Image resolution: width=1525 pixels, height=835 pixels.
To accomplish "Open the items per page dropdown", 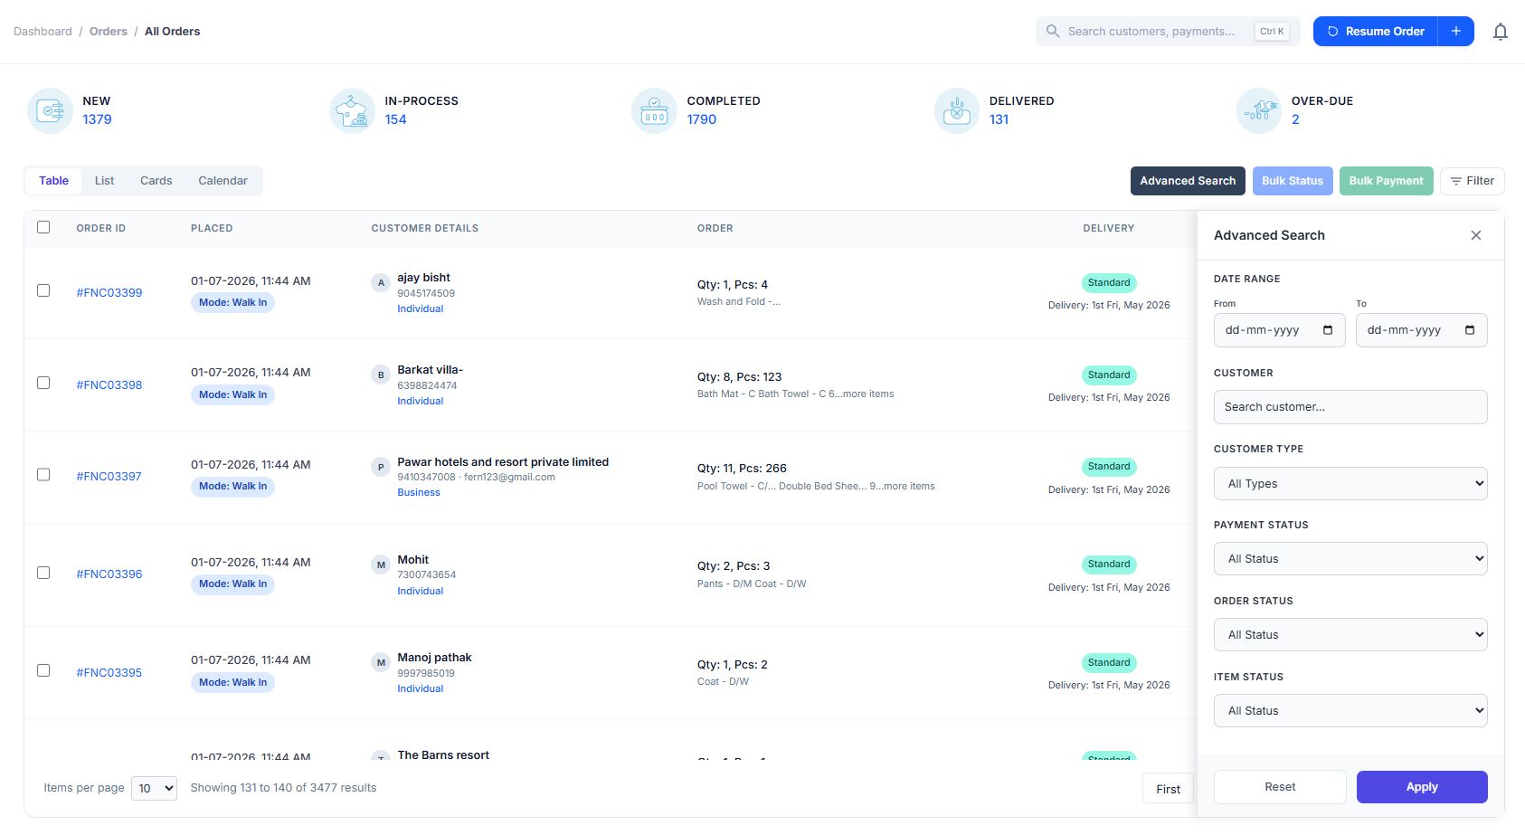I will tap(154, 788).
